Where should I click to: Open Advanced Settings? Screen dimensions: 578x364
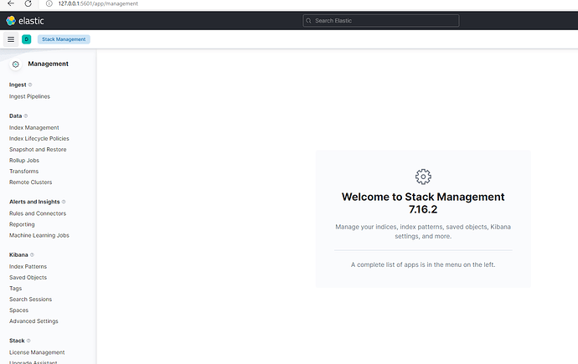34,321
